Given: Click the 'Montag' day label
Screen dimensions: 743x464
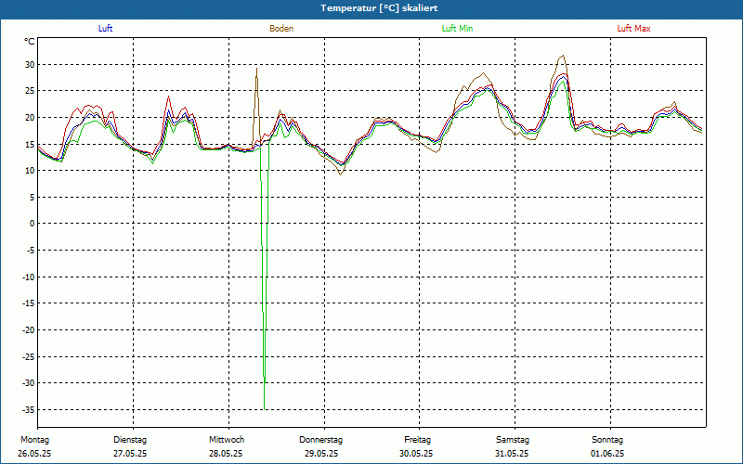Looking at the screenshot, I should click(x=34, y=440).
